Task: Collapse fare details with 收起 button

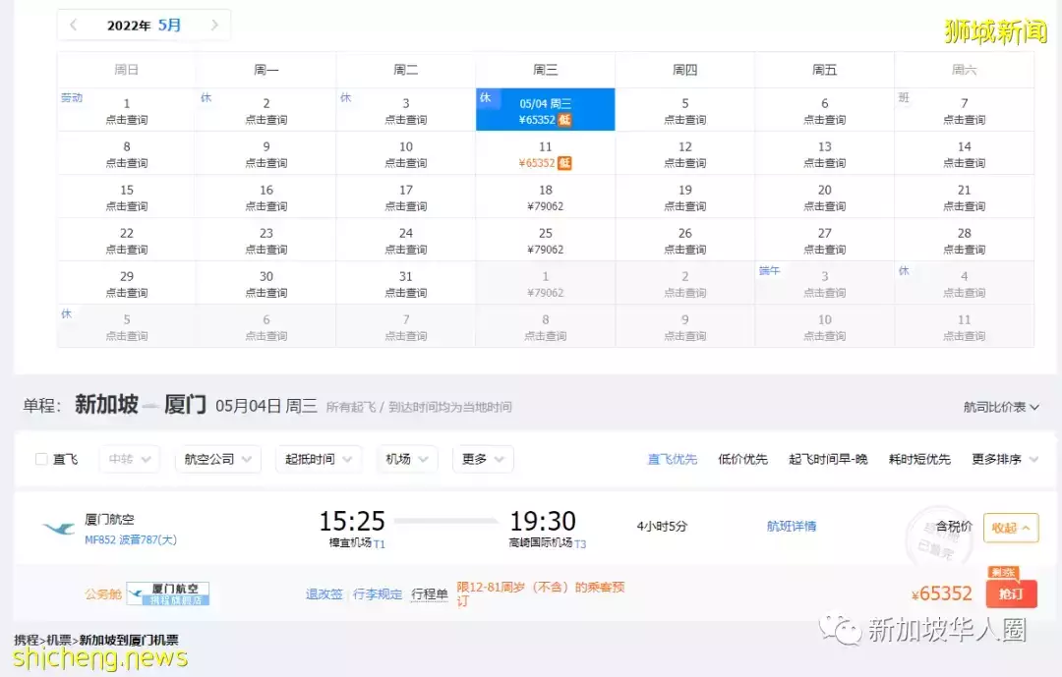Action: click(1011, 528)
